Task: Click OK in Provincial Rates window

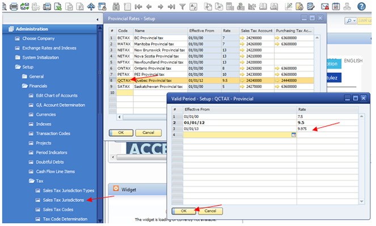Action: click(x=121, y=133)
